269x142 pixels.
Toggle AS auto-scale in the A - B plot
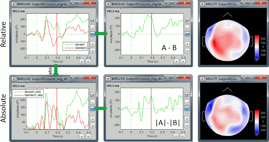[x=187, y=34]
